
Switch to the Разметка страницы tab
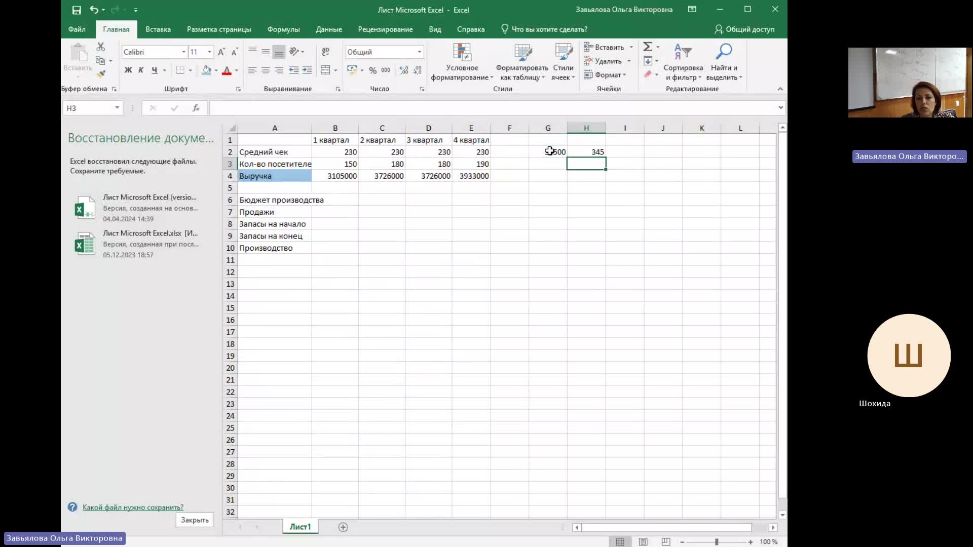point(219,29)
